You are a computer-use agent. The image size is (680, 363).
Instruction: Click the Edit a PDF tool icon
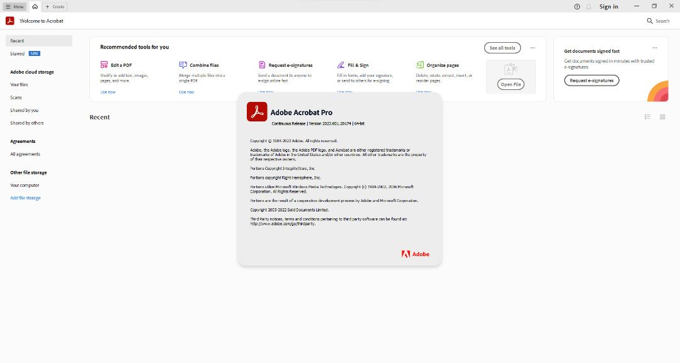pos(104,65)
